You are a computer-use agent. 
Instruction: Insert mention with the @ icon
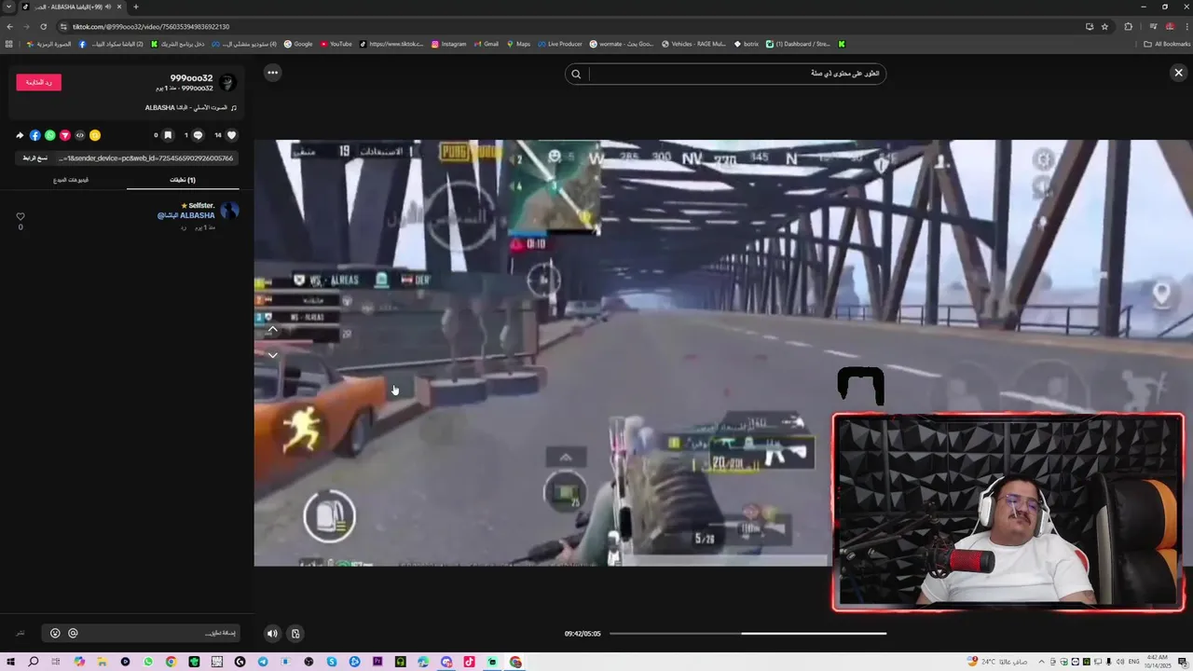point(73,634)
